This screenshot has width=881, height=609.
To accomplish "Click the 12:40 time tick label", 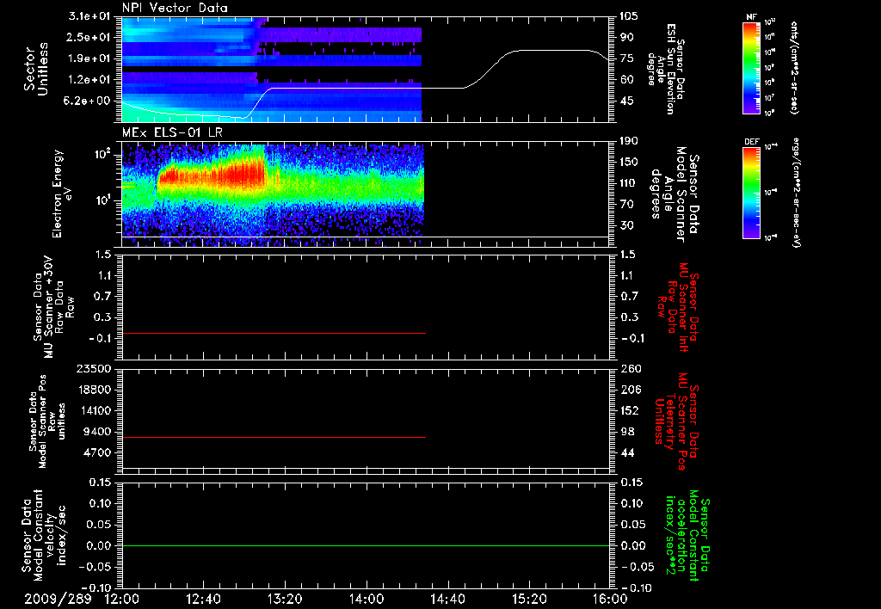I will (203, 600).
